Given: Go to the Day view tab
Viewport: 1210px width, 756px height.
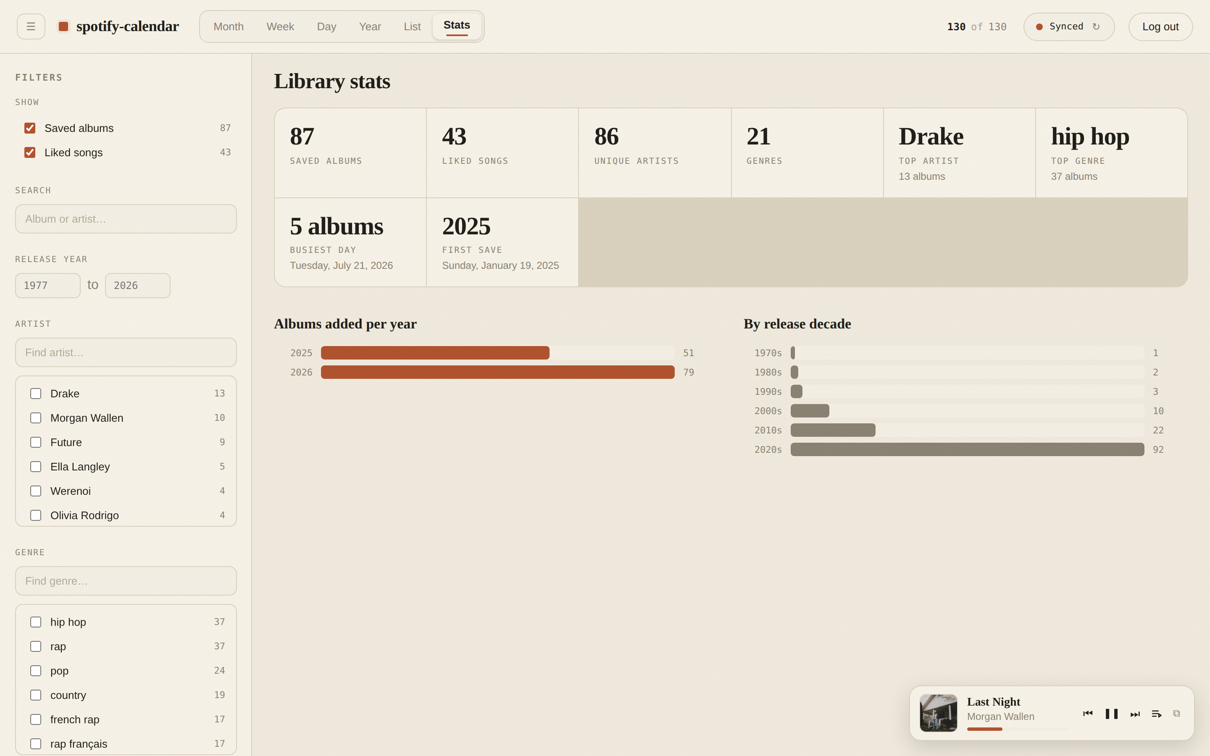Looking at the screenshot, I should tap(326, 26).
